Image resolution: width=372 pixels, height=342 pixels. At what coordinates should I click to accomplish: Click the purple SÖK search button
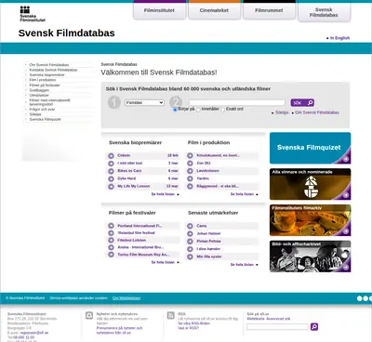tap(302, 102)
